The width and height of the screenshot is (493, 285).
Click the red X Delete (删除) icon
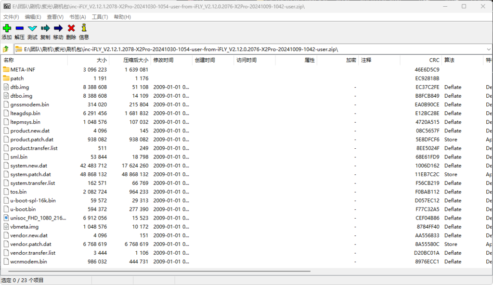[71, 28]
